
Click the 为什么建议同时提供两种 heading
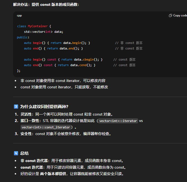[44, 106]
